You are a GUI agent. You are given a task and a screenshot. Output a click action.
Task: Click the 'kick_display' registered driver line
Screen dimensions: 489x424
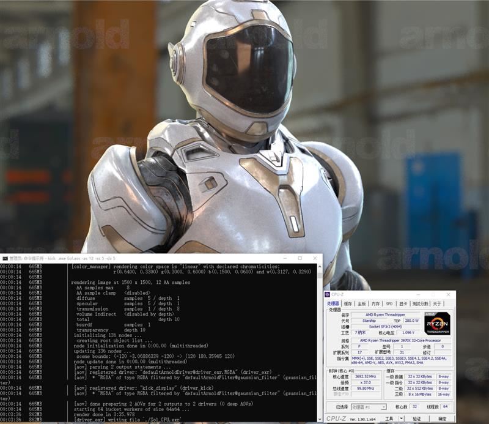tap(144, 388)
